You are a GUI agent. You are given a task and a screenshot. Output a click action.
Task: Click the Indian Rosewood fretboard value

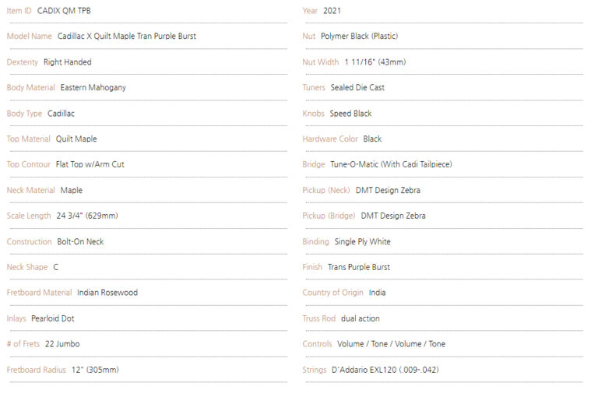click(x=107, y=293)
